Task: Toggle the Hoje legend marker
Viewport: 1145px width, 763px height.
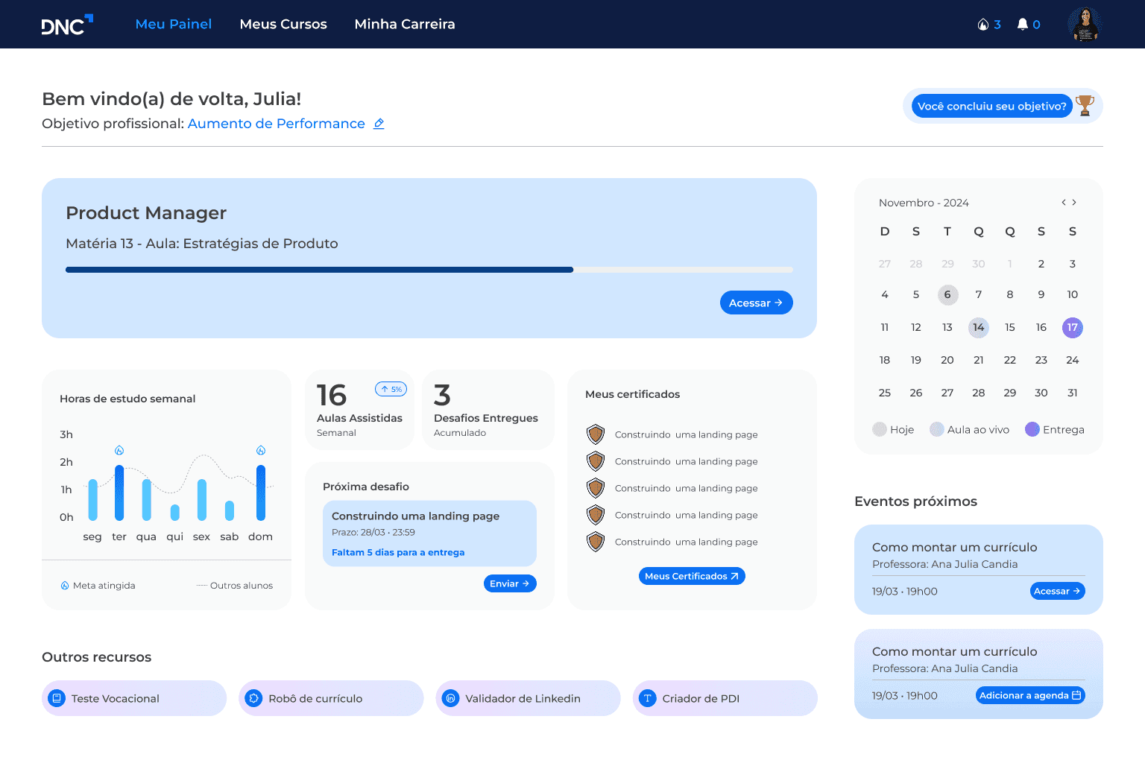Action: coord(878,429)
